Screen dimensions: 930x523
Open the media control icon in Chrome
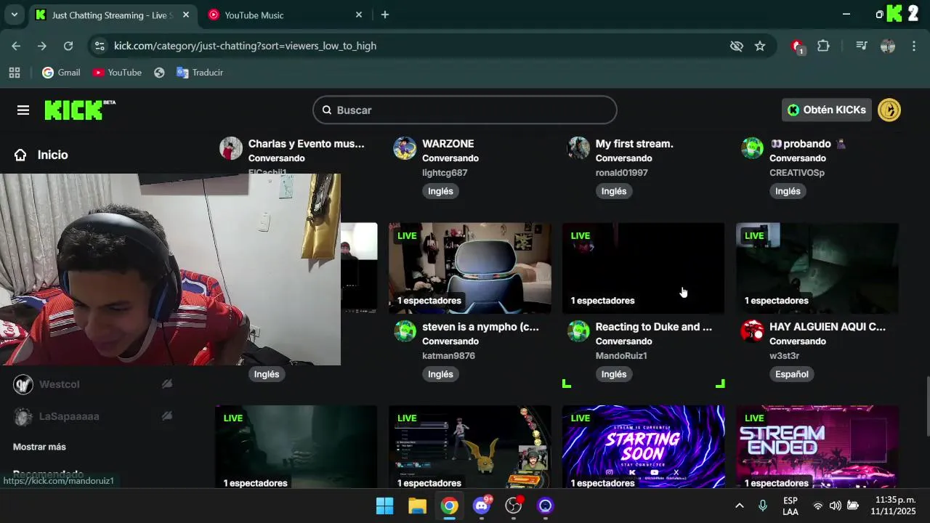click(862, 46)
